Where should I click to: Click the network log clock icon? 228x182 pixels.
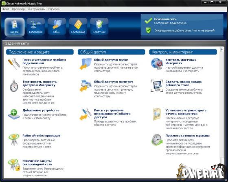(x=157, y=140)
